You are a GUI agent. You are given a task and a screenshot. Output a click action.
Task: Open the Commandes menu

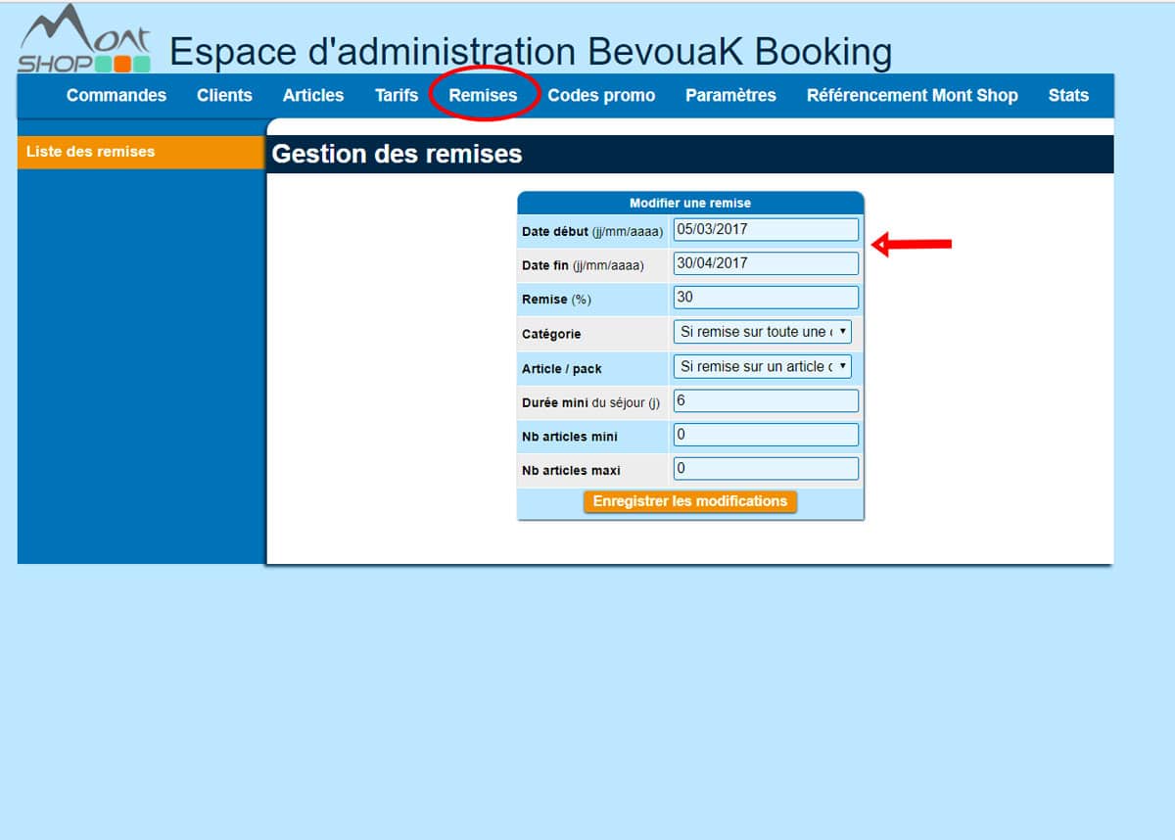click(x=117, y=95)
